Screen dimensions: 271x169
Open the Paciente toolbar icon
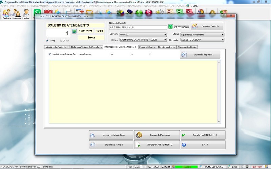pos(7,14)
